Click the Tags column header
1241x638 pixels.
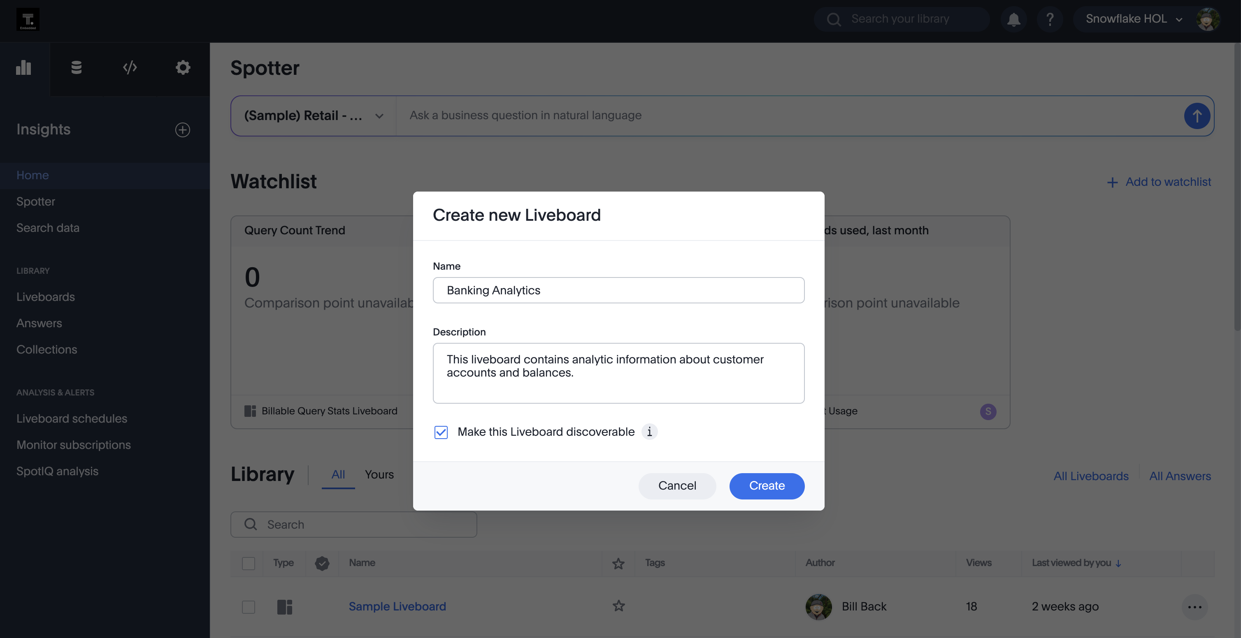pos(655,563)
